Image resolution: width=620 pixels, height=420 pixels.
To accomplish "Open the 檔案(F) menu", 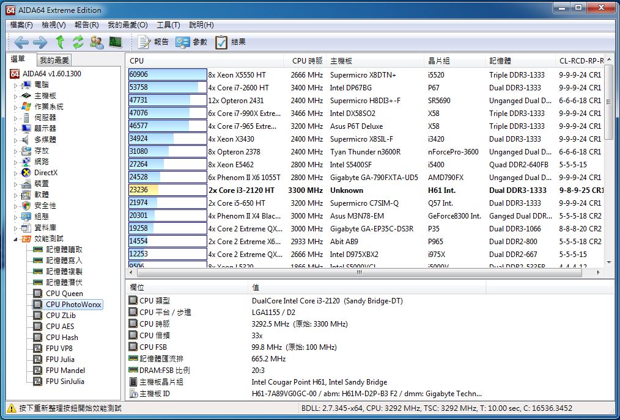I will [x=21, y=25].
